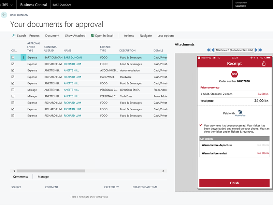273x205 pixels.
Task: Click Alarm before arrival row
Action: [x=234, y=153]
